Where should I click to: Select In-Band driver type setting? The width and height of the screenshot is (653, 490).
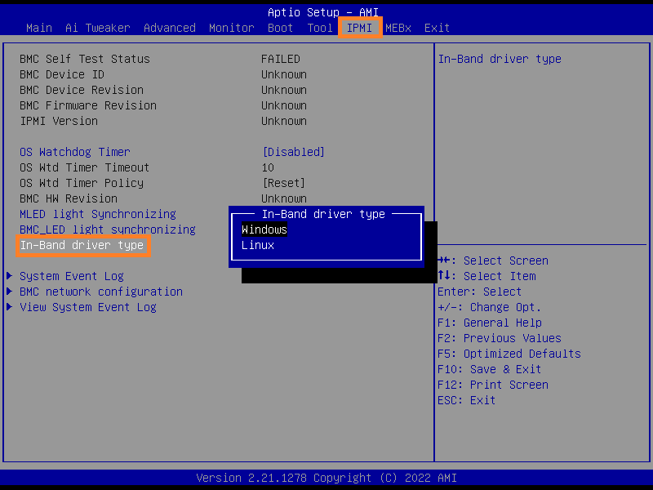82,245
